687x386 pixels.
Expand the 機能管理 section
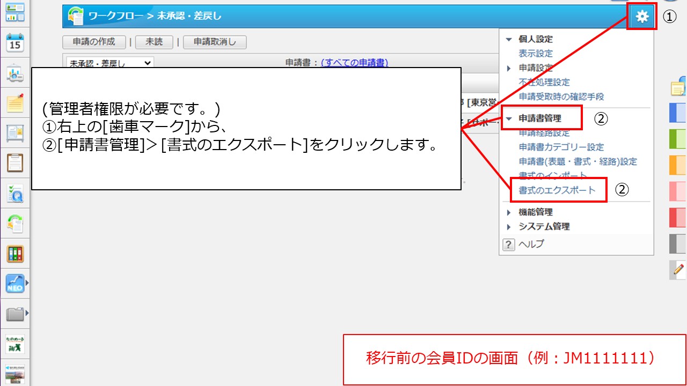click(509, 212)
